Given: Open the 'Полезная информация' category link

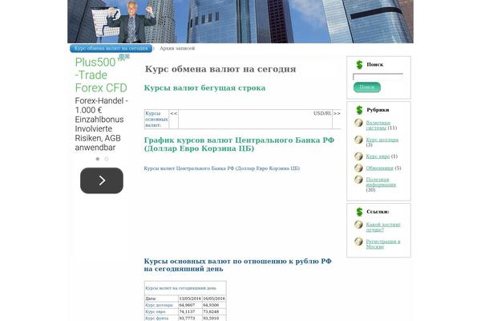Looking at the screenshot, I should coord(381,182).
